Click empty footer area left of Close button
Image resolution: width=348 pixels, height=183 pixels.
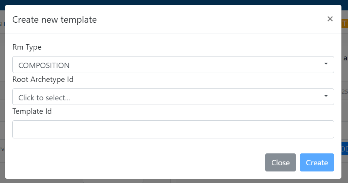click(x=135, y=162)
